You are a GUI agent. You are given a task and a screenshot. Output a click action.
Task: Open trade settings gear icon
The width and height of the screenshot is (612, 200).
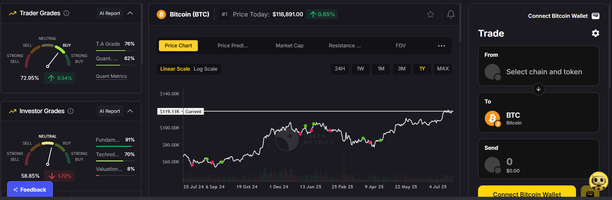coord(595,33)
